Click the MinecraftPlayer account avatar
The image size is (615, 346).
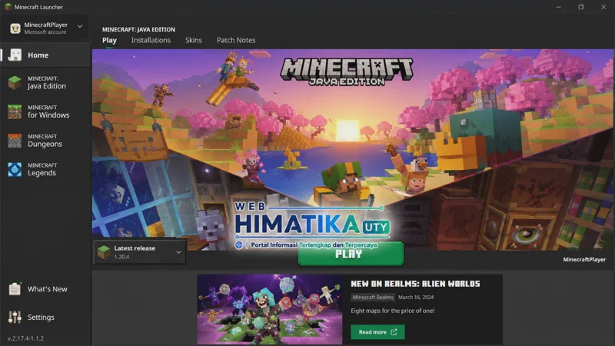15,28
